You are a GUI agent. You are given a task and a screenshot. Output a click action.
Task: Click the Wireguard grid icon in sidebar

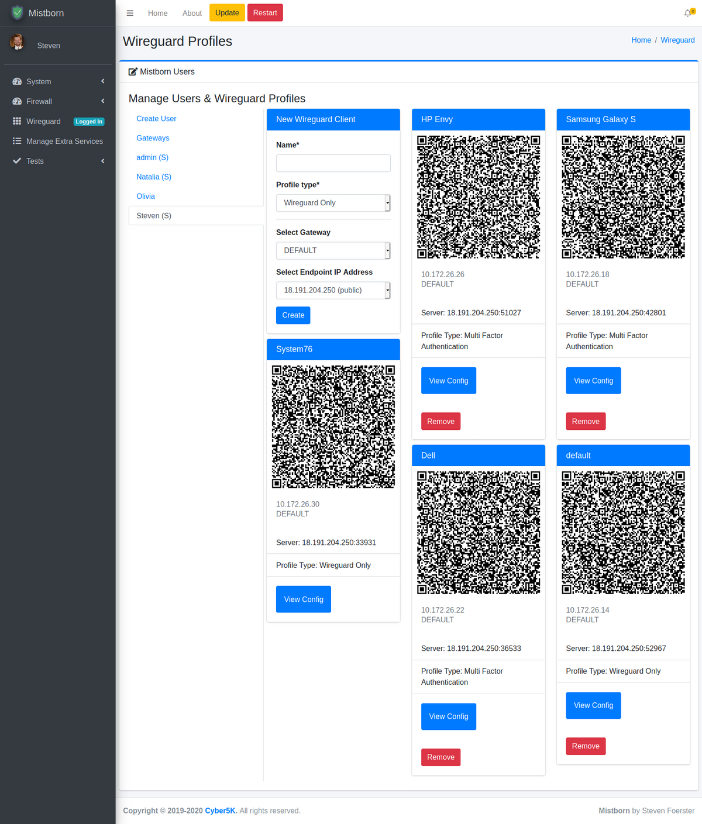17,121
